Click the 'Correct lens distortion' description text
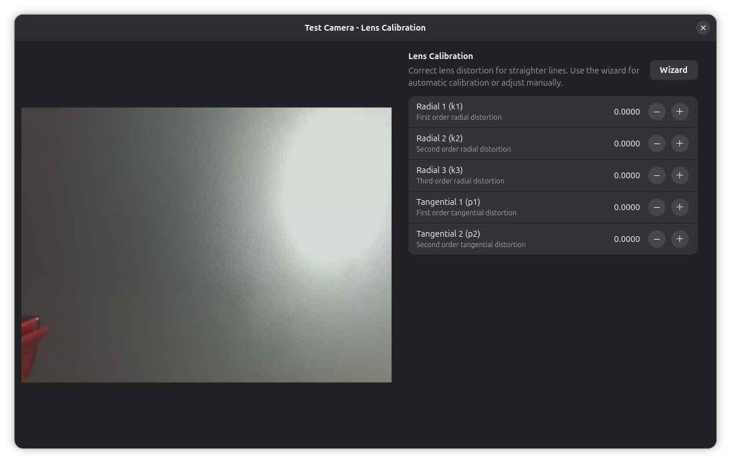This screenshot has height=463, width=731. pyautogui.click(x=524, y=76)
